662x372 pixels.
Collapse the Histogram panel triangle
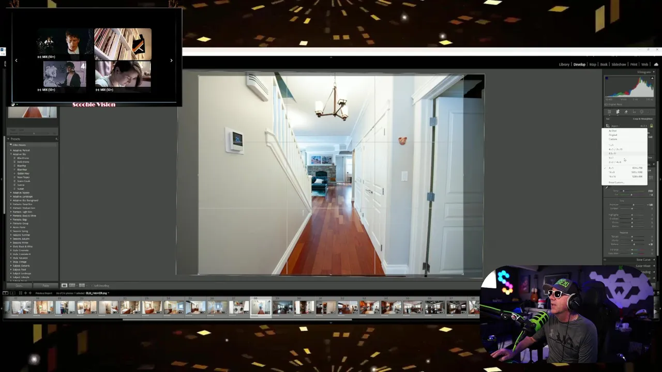[654, 72]
